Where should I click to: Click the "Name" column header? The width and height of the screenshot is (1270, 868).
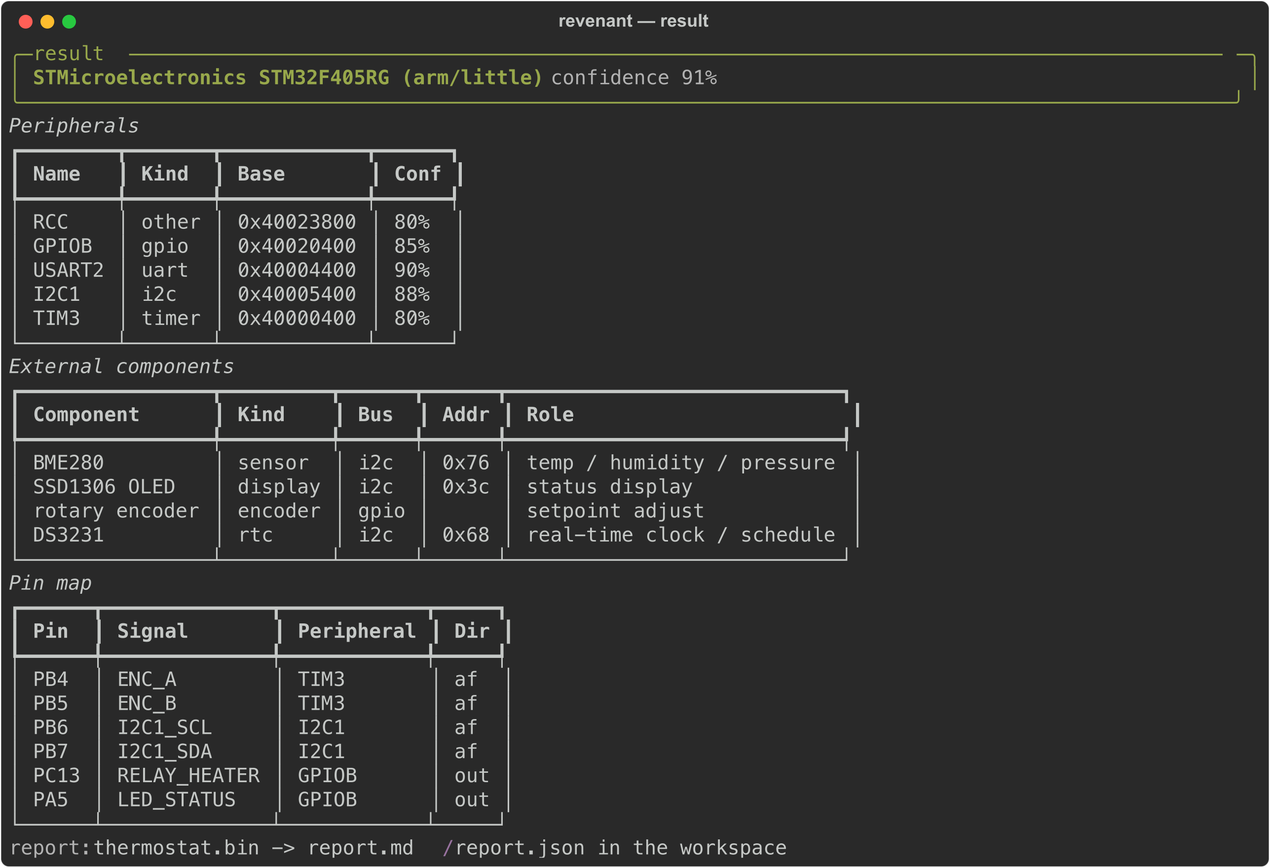(56, 174)
